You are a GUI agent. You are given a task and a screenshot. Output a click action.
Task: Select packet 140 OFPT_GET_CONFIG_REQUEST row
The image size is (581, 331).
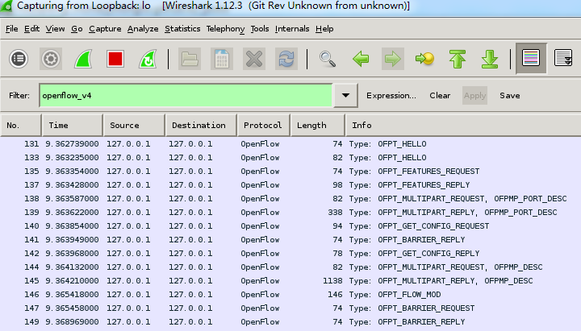pos(290,226)
